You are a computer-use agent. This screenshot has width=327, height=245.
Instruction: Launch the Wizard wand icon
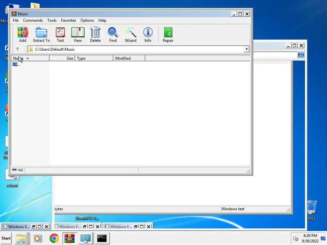(131, 34)
